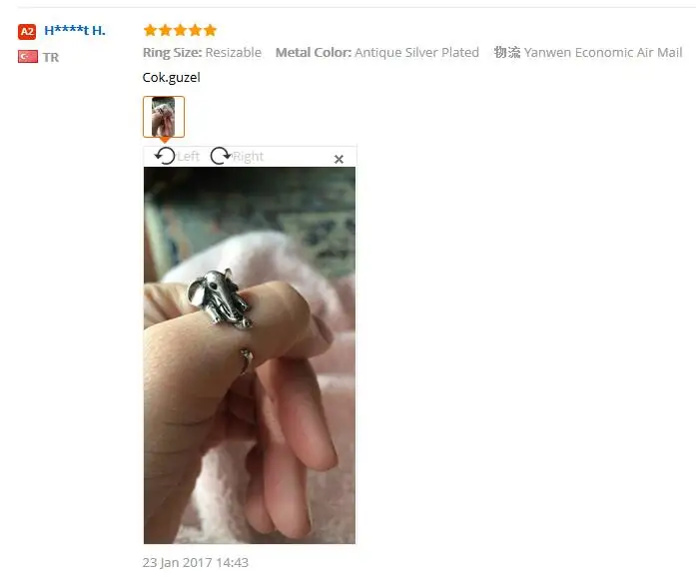Click the orange A2 buyer level badge

[27, 32]
